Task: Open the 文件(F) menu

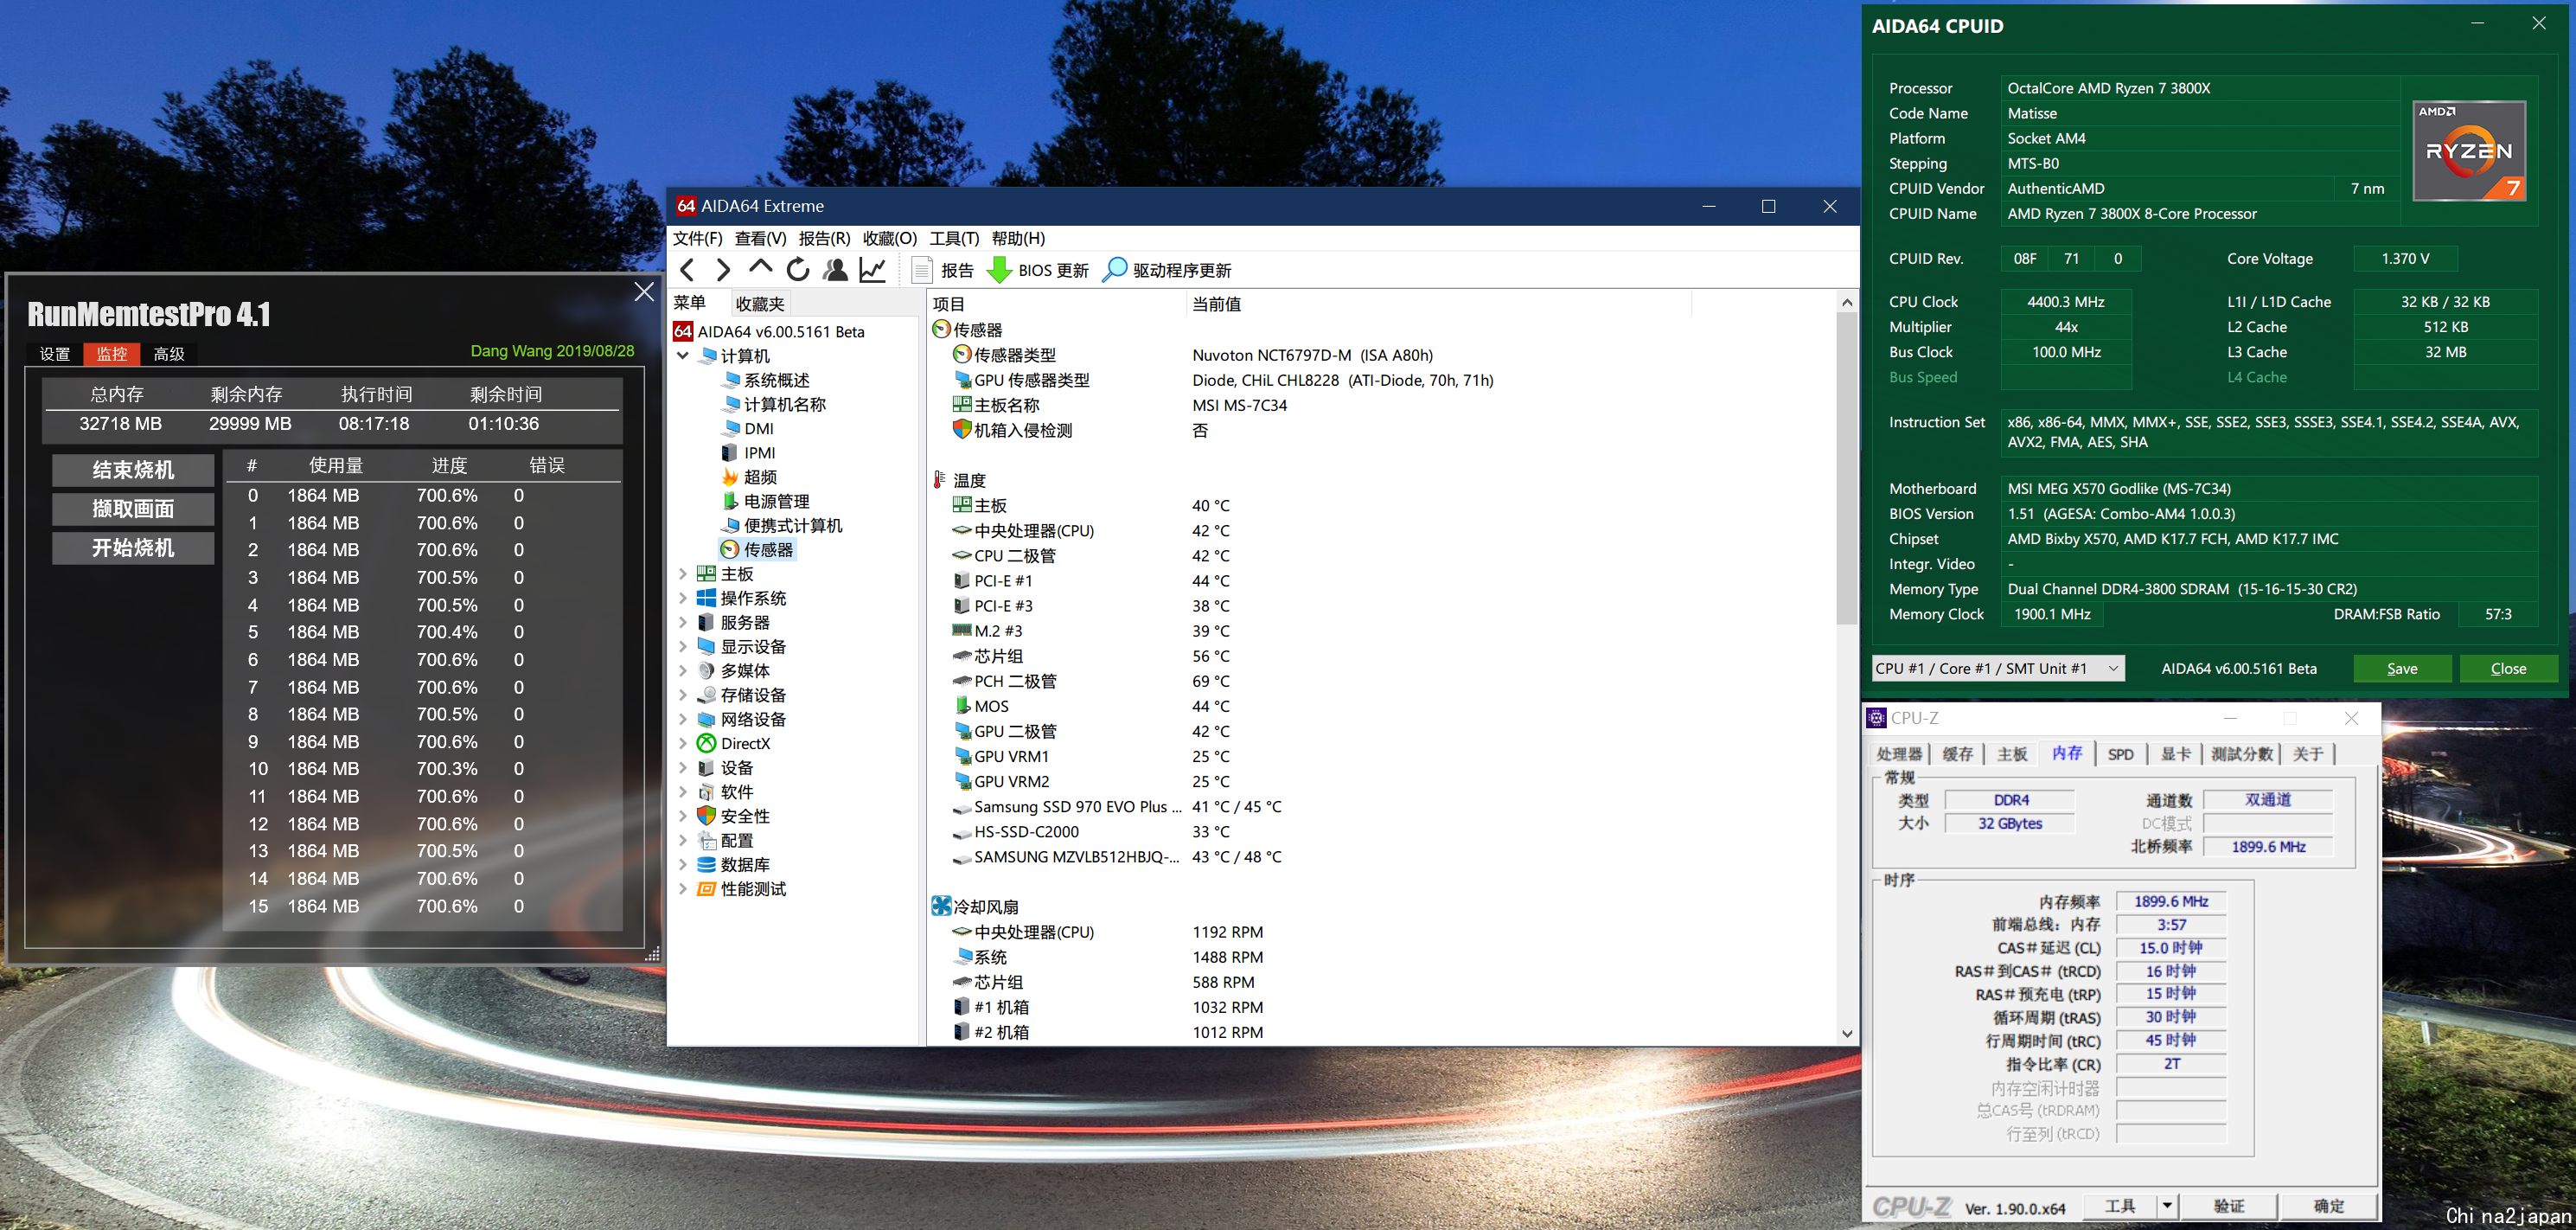Action: coord(697,238)
